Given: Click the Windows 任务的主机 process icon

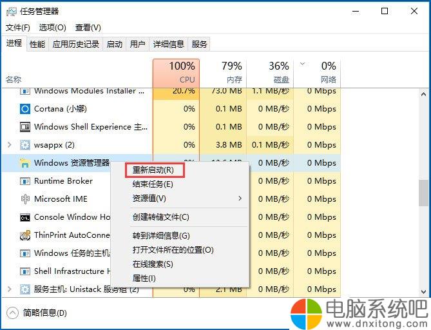Looking at the screenshot, I should click(25, 253).
